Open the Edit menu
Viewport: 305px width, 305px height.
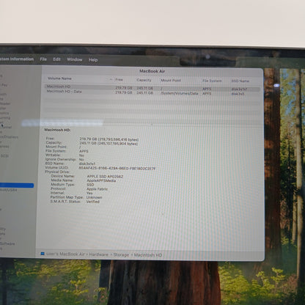[x=56, y=59]
